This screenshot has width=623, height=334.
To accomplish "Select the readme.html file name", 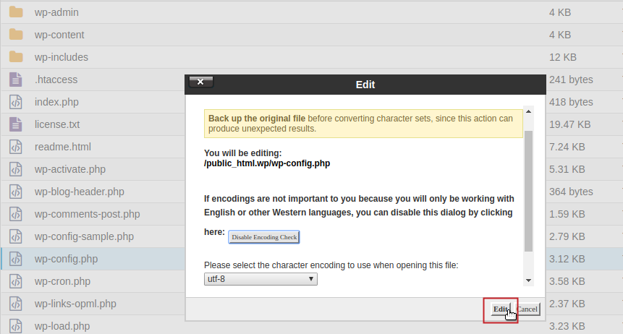I will click(x=63, y=147).
